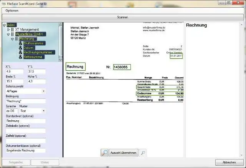Click the double-bar icon beside Rechnung node
The image size is (246, 168).
pos(17,38)
